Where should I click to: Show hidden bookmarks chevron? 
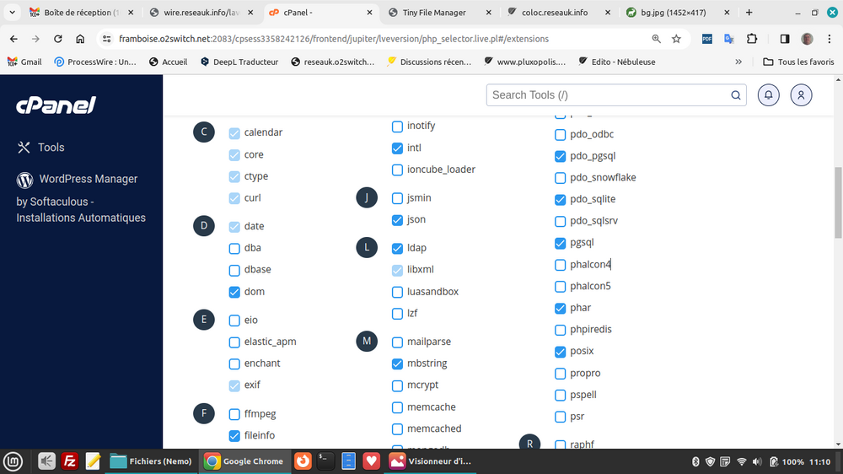(738, 62)
